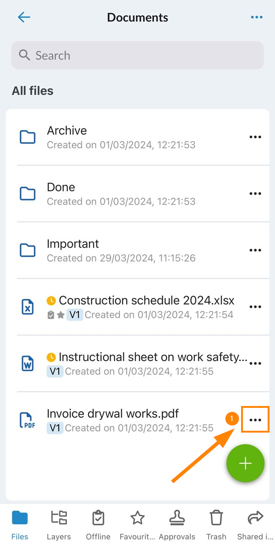
Task: Go back using the arrow icon
Action: 24,17
